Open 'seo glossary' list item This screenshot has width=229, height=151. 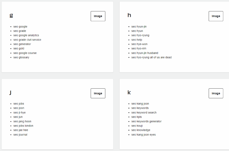[x=21, y=57]
